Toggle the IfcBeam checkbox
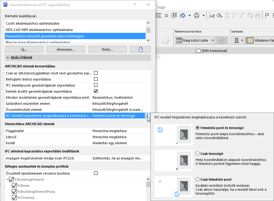 tap(14, 186)
